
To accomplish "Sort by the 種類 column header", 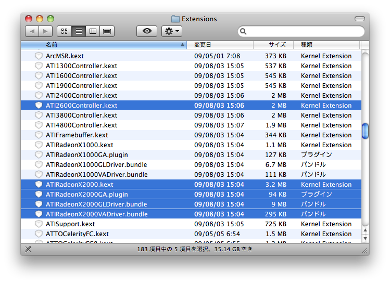I will (326, 45).
